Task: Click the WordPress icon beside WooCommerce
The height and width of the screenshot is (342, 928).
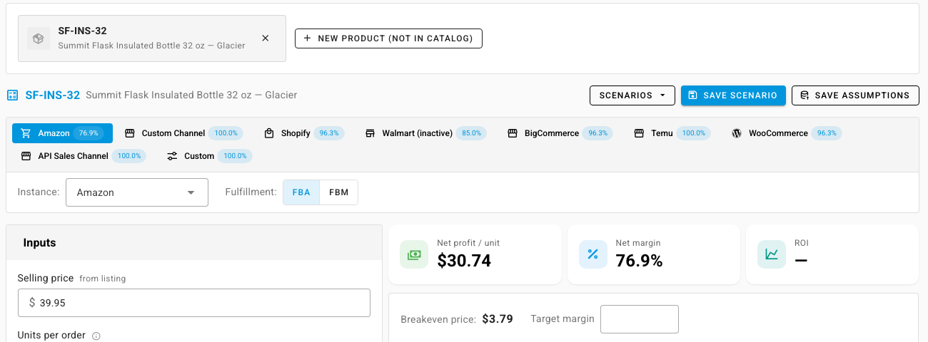Action: [x=737, y=133]
